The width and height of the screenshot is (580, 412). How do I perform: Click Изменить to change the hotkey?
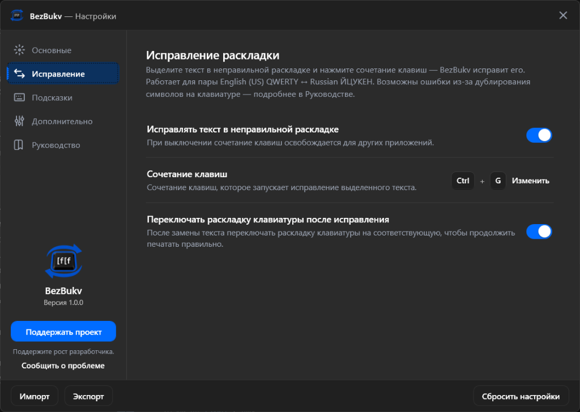tap(530, 181)
